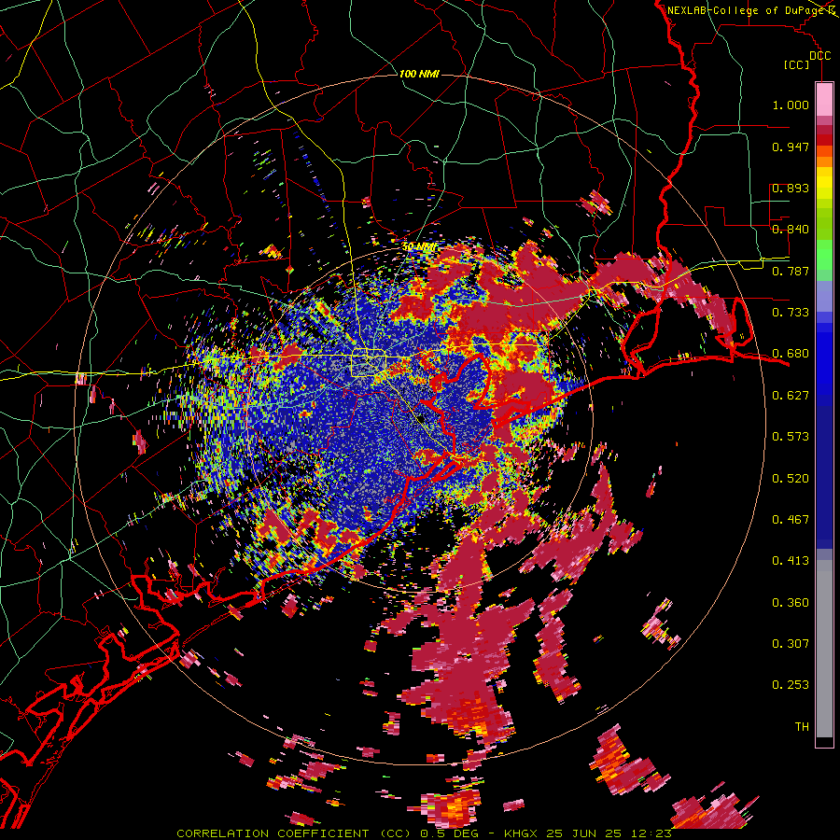The height and width of the screenshot is (840, 840).
Task: Click the 0.787 legend value
Action: click(791, 271)
